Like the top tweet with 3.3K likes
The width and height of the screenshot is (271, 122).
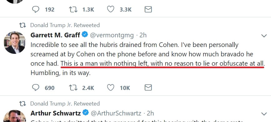[111, 9]
